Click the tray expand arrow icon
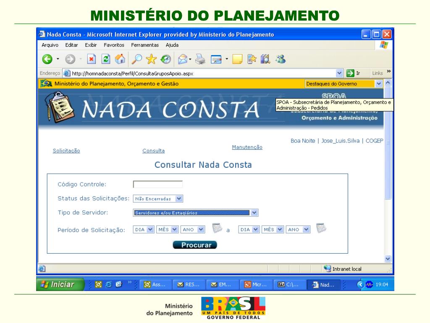 (x=361, y=285)
